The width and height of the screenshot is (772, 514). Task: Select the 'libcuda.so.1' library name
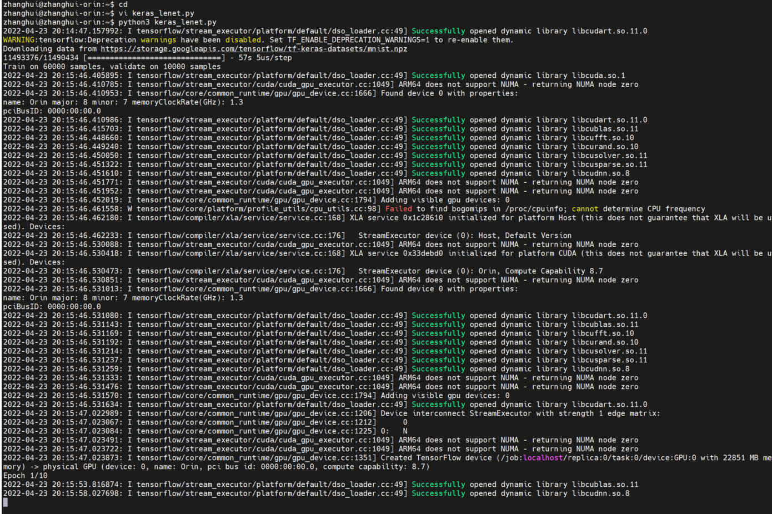coord(599,76)
